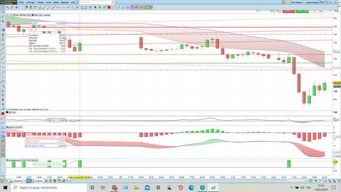Click the undo arrow icon at bottom right

click(x=316, y=181)
